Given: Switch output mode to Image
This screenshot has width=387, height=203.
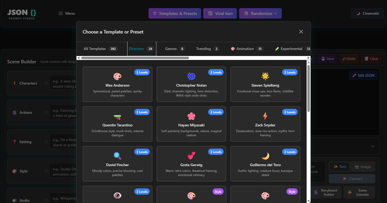Looking at the screenshot, I should (x=363, y=167).
